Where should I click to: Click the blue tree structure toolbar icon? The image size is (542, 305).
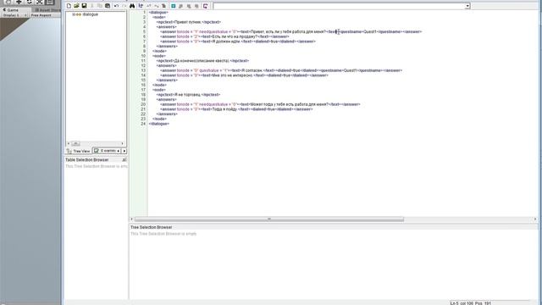click(141, 6)
